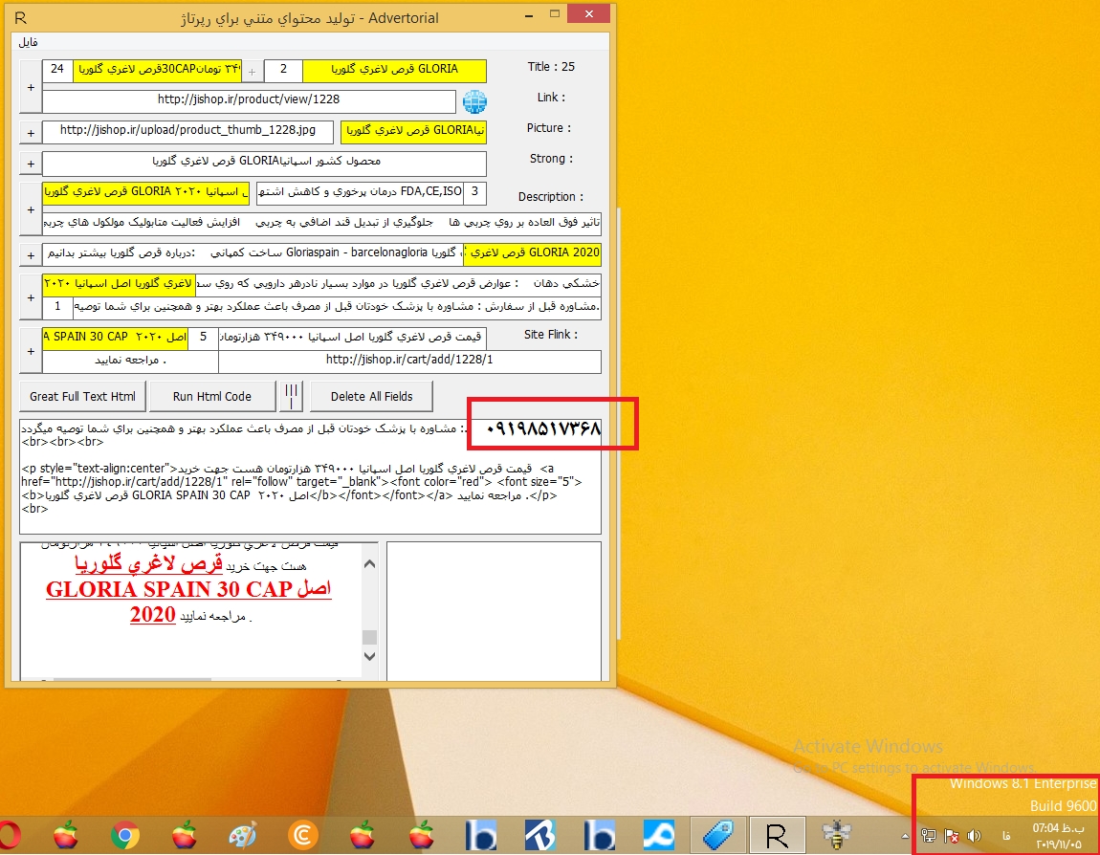The height and width of the screenshot is (855, 1100).
Task: Open the orange C icon app on taskbar
Action: click(303, 835)
